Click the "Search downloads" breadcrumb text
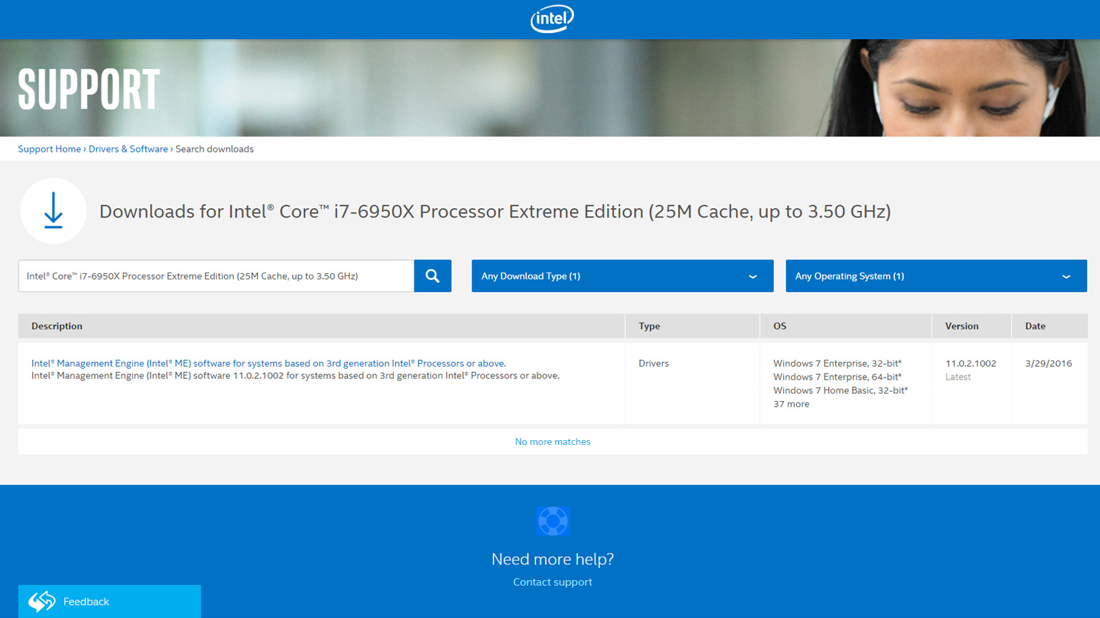 point(214,149)
